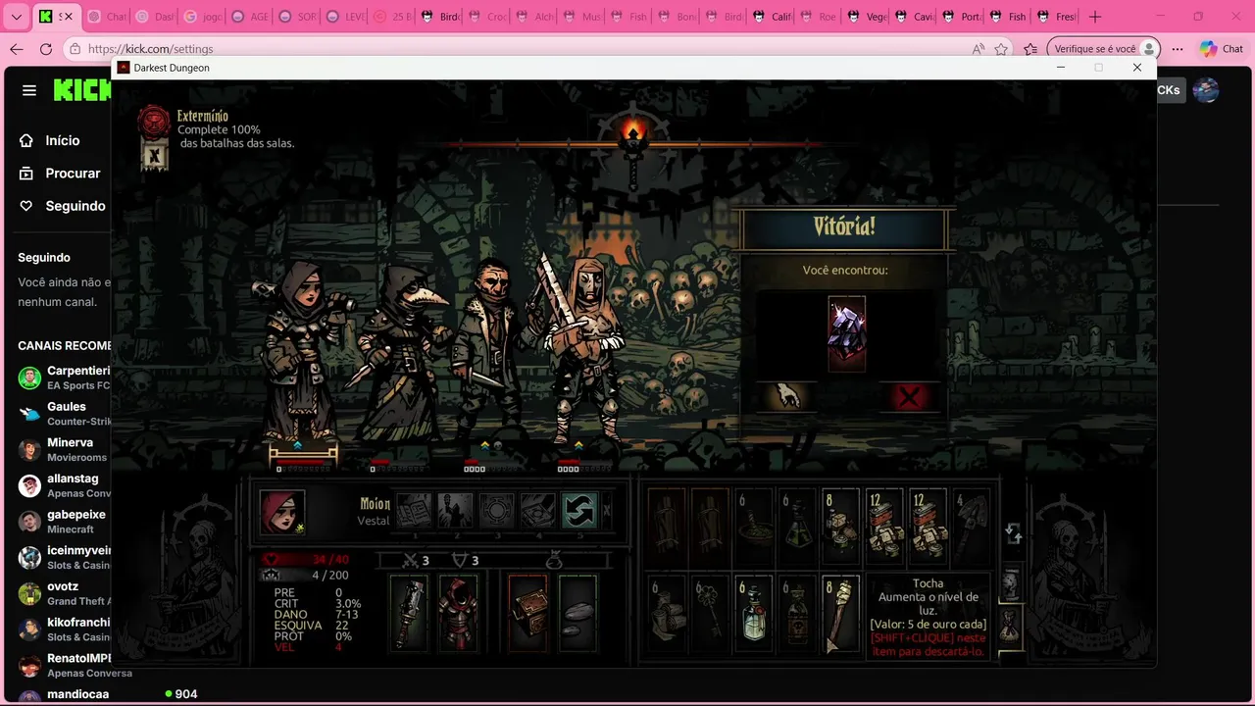Select the skull-labeled bottle in inventory
Image resolution: width=1255 pixels, height=706 pixels.
pyautogui.click(x=797, y=612)
